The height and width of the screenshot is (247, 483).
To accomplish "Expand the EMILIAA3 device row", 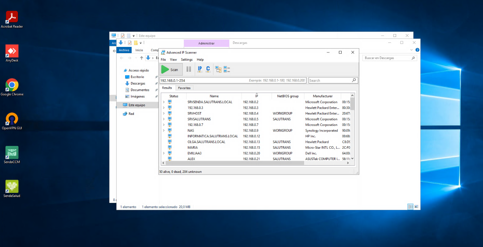I will tap(163, 153).
